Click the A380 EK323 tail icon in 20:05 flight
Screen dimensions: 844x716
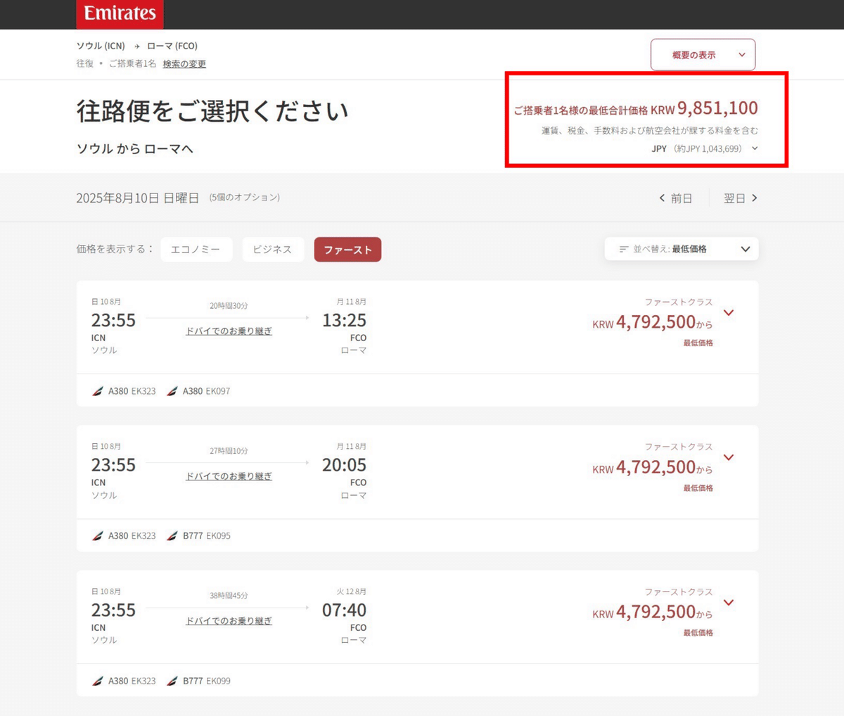coord(98,536)
